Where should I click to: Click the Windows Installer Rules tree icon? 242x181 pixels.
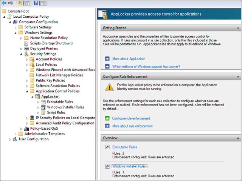pos(43,107)
